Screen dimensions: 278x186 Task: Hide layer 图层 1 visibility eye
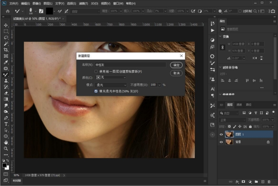(x=221, y=134)
